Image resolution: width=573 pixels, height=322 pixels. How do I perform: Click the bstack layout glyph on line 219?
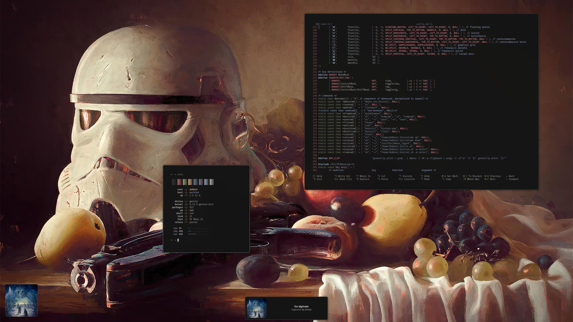coord(334,33)
